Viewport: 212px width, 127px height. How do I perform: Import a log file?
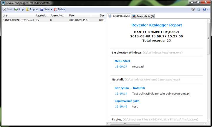click(x=32, y=9)
